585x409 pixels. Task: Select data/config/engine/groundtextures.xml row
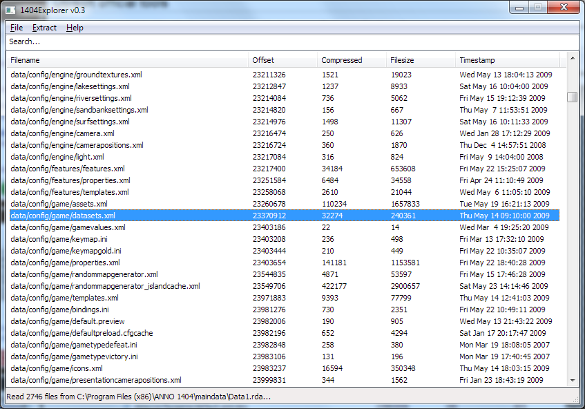[x=285, y=75]
